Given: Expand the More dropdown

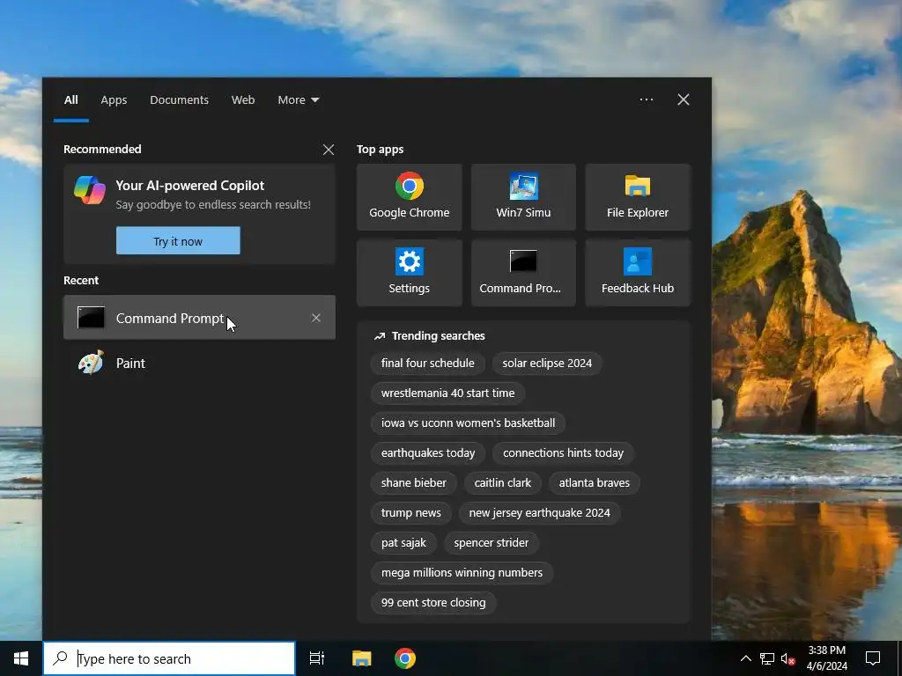Looking at the screenshot, I should point(298,100).
